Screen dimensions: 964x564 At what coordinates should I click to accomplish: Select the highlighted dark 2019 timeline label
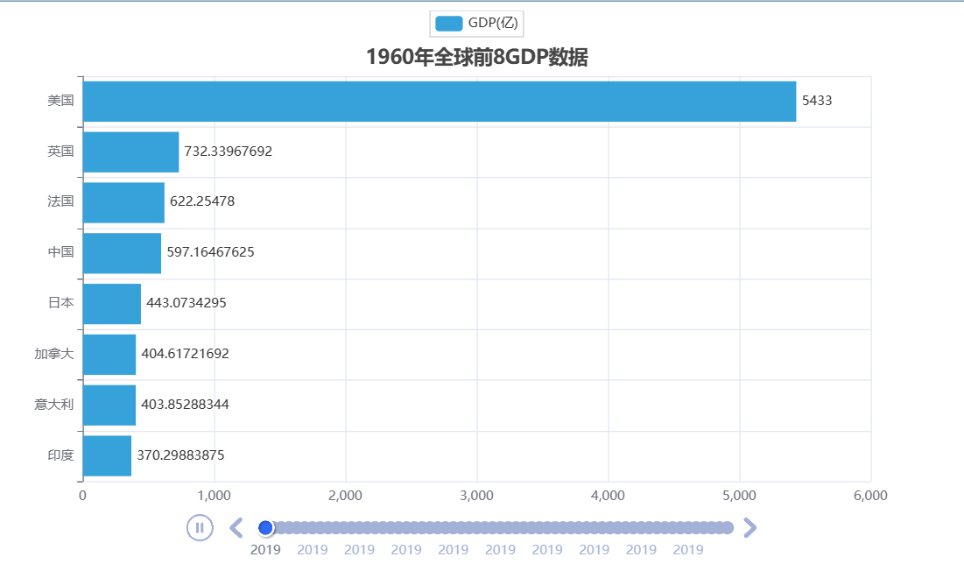point(265,550)
